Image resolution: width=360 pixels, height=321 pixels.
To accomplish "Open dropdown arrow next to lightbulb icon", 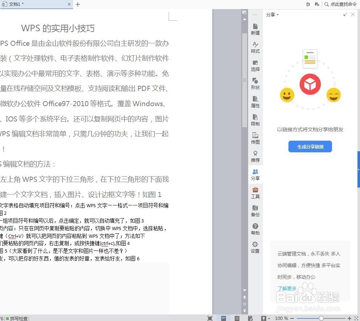I will [x=269, y=318].
